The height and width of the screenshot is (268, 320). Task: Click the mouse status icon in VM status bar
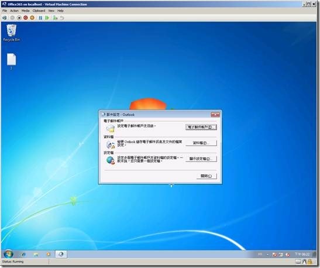(304, 262)
